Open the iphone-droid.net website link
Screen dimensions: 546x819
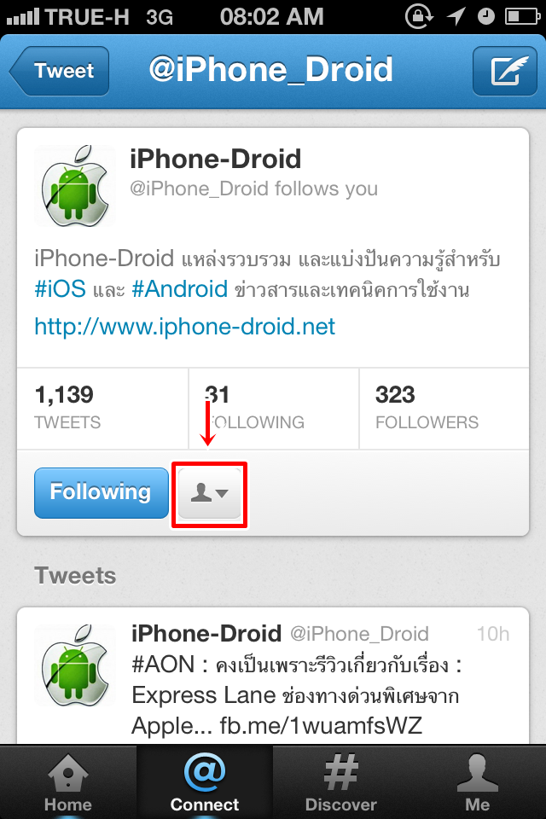point(184,327)
